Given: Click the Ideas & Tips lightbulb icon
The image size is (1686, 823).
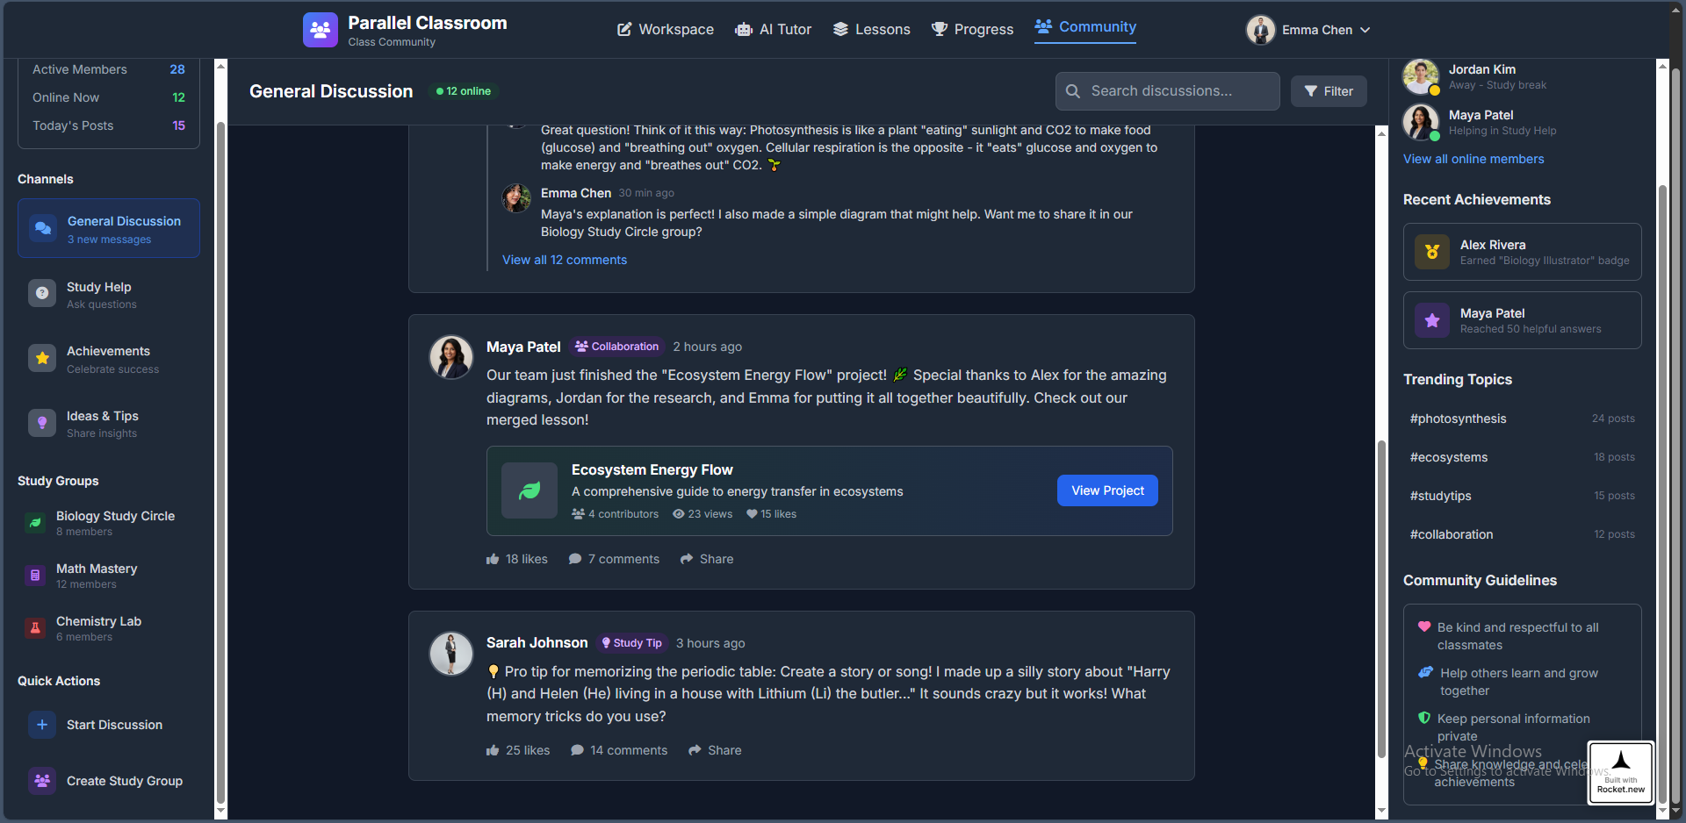Looking at the screenshot, I should pos(42,424).
